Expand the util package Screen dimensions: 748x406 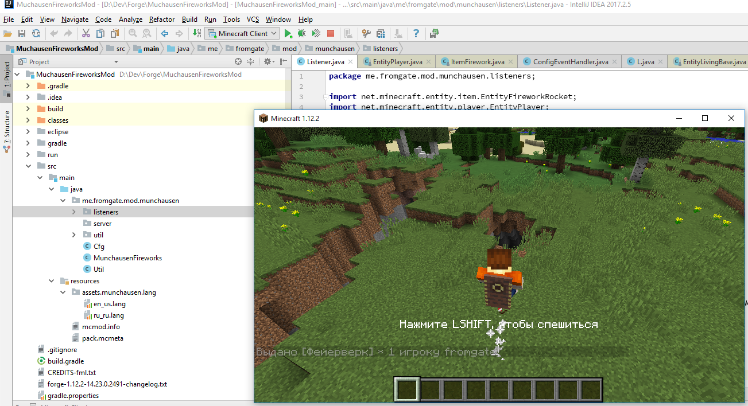[73, 235]
